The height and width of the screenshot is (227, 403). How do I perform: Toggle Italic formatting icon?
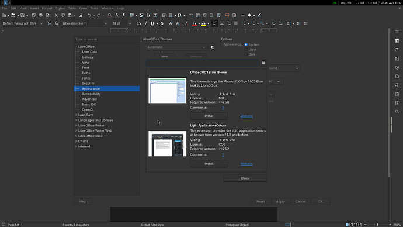click(146, 23)
